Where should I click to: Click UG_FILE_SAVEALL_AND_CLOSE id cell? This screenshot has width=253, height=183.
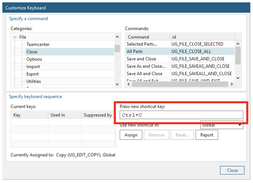tap(202, 73)
